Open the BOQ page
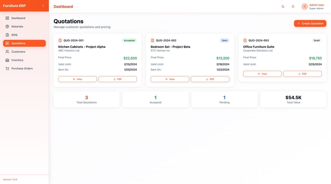Screen dimensions: 331x184 click(24, 35)
